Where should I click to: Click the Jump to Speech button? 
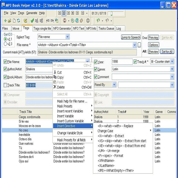coord(131,37)
